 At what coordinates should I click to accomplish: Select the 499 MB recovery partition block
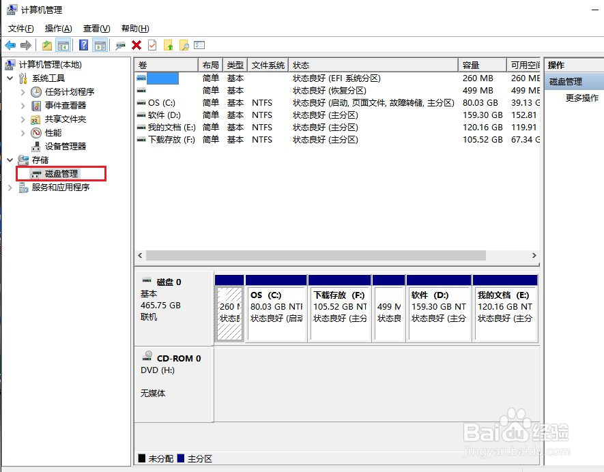389,308
